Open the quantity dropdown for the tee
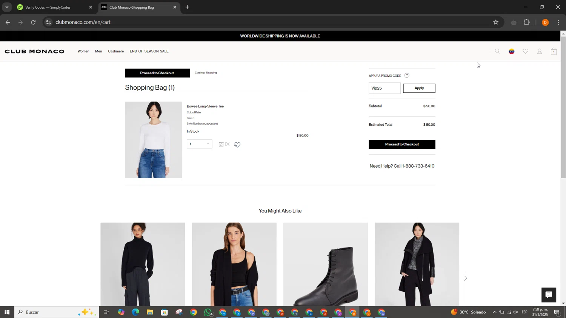 (199, 144)
